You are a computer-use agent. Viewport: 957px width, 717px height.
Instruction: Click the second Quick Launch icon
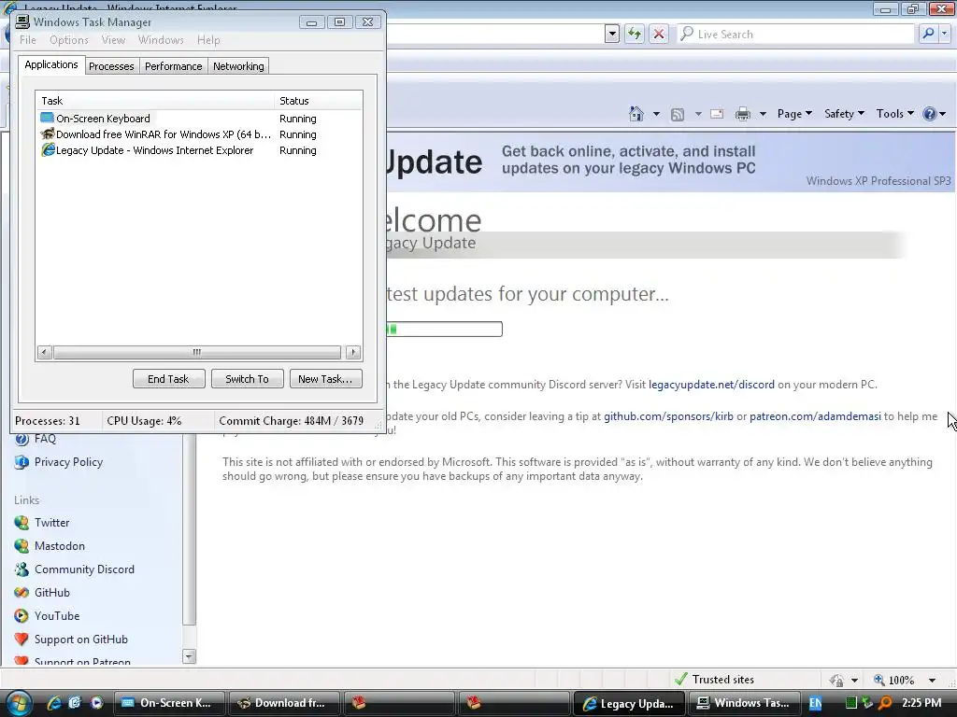click(75, 703)
